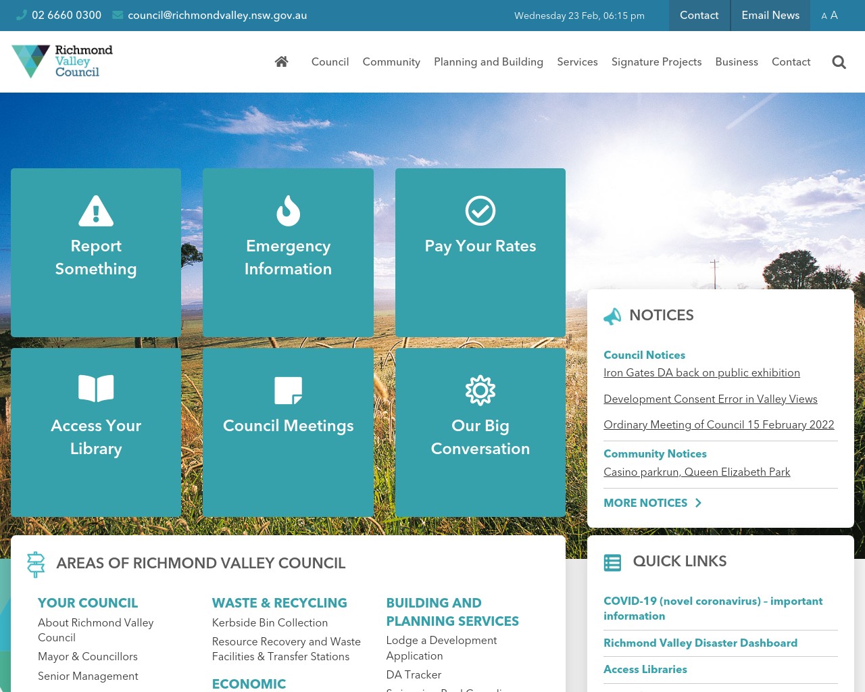Click the open book icon for Access Your Library
The image size is (865, 692).
point(96,389)
